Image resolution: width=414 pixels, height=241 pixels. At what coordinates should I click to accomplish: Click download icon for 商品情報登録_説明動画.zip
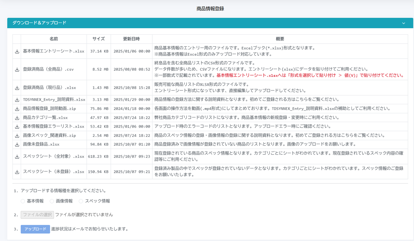click(17, 109)
